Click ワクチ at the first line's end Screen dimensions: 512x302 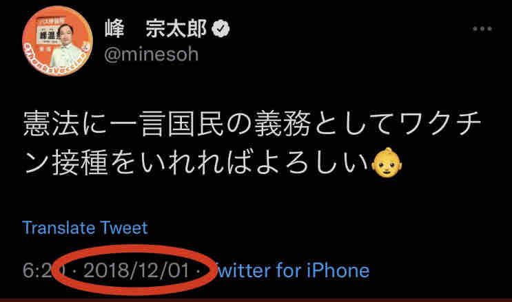440,124
